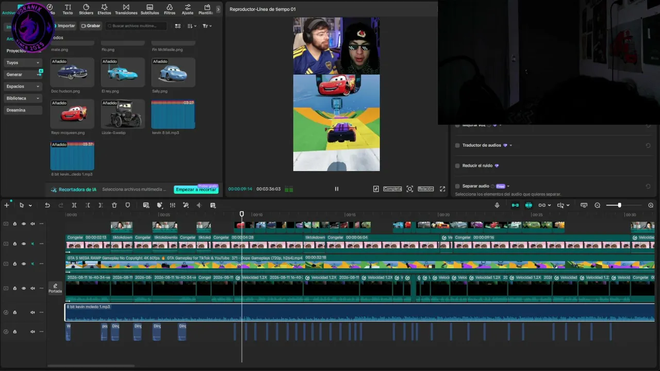Click the playhead marker on the timeline ruler
Screen dimensions: 660x371
[242, 214]
